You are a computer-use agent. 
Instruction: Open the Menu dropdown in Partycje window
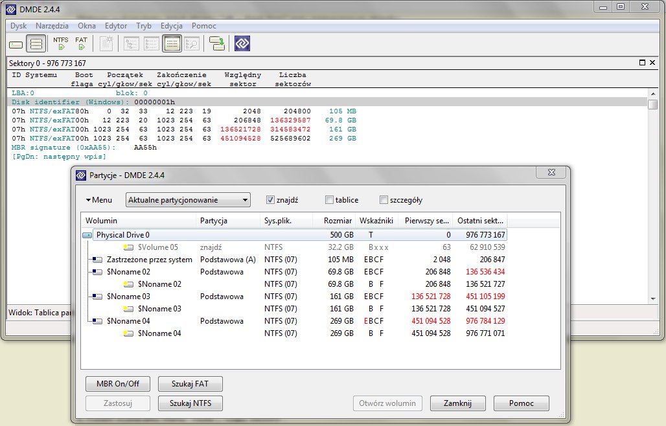(x=101, y=199)
